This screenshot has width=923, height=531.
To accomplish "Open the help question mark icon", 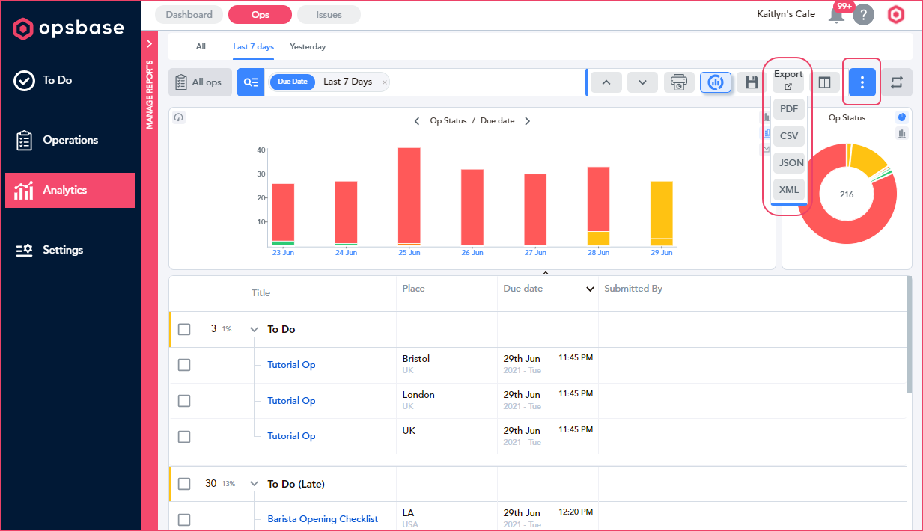I will point(863,15).
